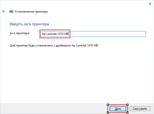Image resolution: width=154 pixels, height=114 pixels.
Task: Click the 'Введіть ім'я принтера' heading
Action: pyautogui.click(x=29, y=24)
